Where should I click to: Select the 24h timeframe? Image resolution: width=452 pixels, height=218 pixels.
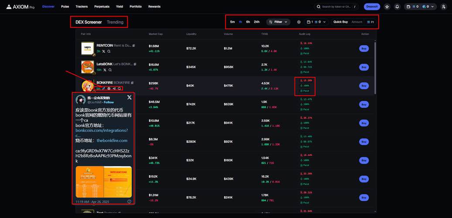click(x=257, y=22)
